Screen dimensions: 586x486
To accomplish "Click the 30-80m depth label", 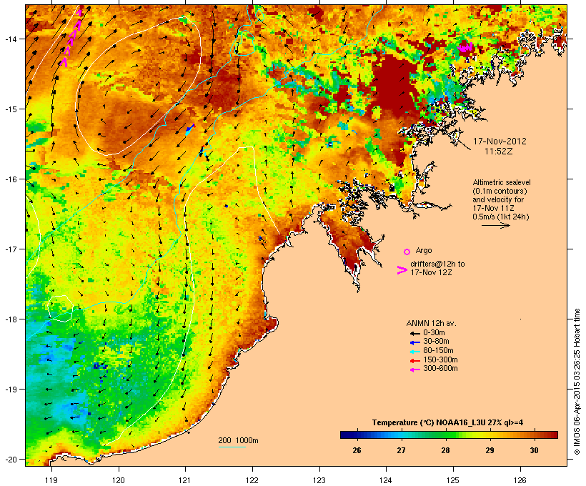I will click(x=436, y=342).
